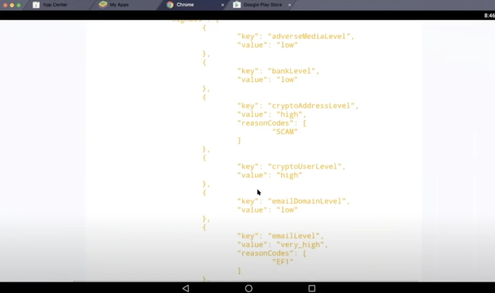The width and height of the screenshot is (495, 293).
Task: Click the yellow minimize window button
Action: 12,5
